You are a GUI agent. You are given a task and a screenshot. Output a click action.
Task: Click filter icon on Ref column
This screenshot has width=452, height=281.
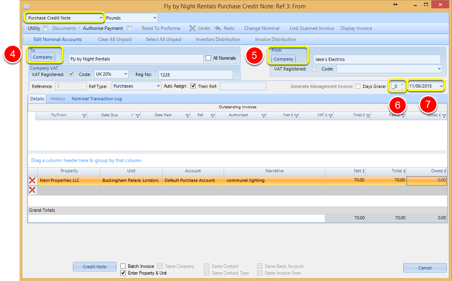tap(212, 116)
